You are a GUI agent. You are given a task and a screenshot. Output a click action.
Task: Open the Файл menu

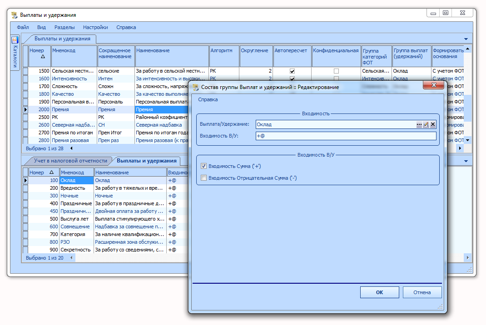23,27
